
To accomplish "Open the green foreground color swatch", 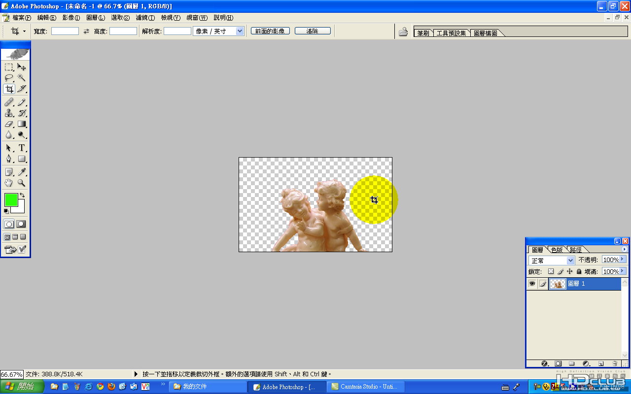I will pos(11,199).
